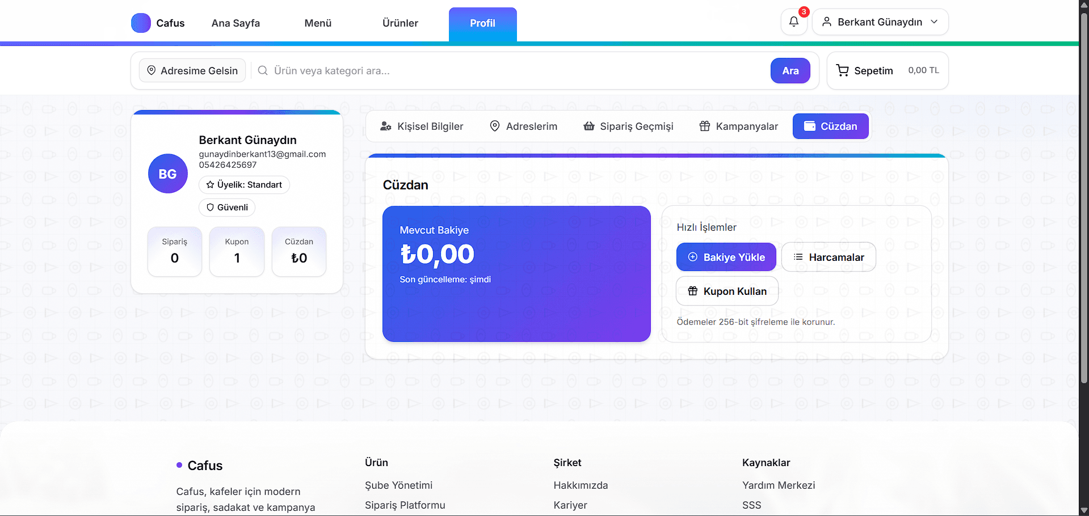Click the shopping cart icon

point(843,70)
